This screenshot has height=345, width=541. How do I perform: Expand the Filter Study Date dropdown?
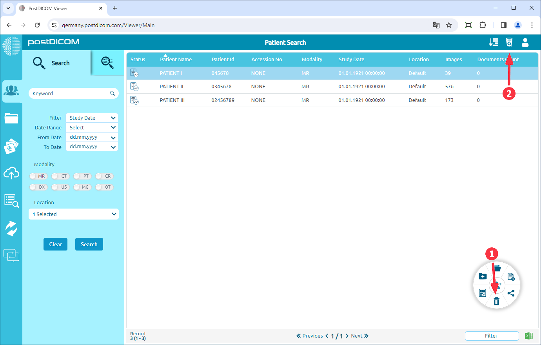(92, 118)
